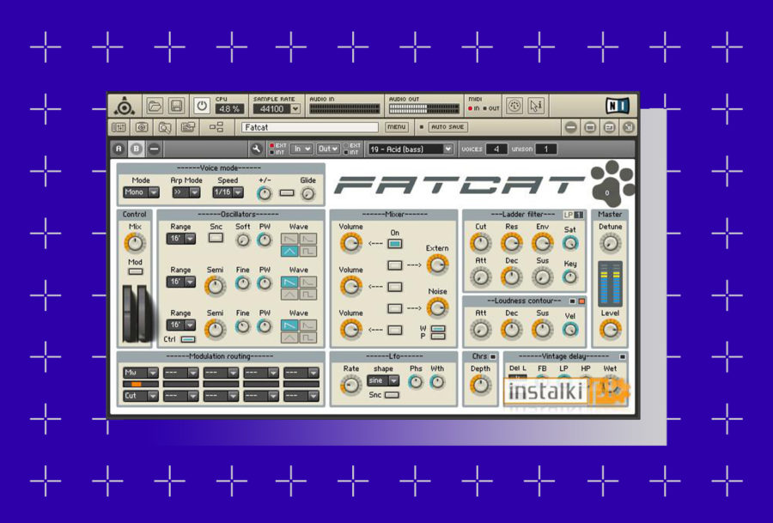Toggle the Ctrl switch under oscillator 3
The image size is (773, 523).
click(x=188, y=338)
